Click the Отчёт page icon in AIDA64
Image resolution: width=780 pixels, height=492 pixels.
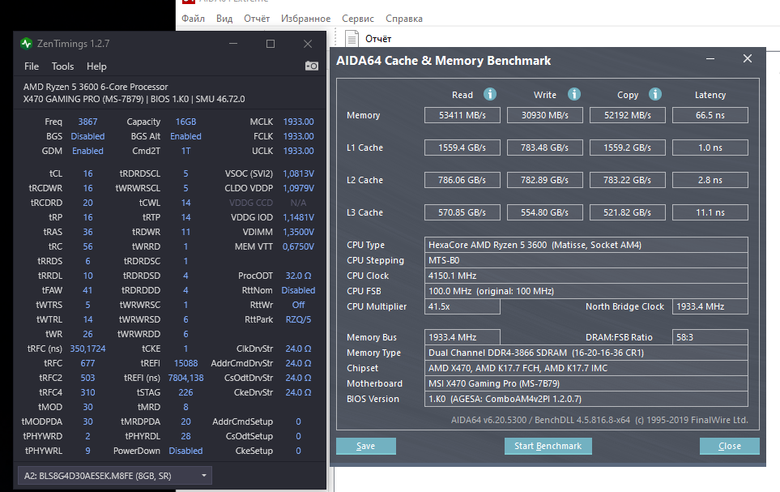pos(352,39)
